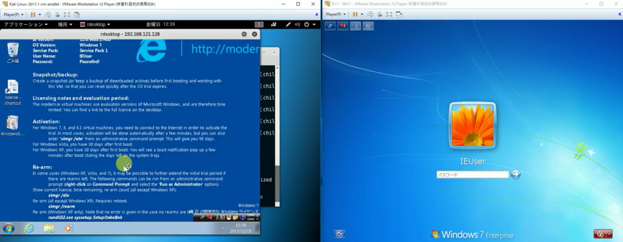Click IEUser account picture on login screen
Viewport: 623px width, 242px height.
click(473, 126)
